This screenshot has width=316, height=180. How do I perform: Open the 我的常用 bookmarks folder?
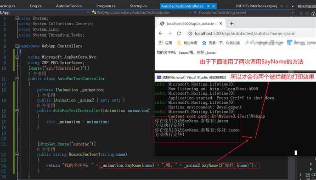pos(187,43)
